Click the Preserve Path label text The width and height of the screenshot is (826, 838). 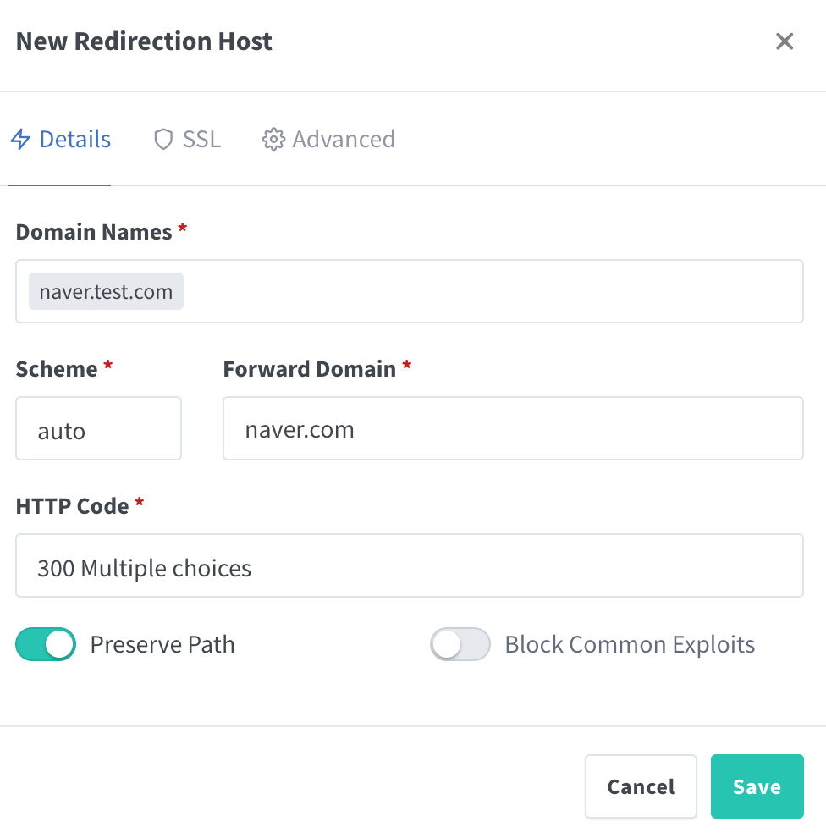[162, 644]
